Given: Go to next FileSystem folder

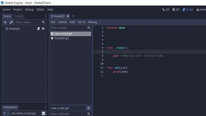Looking at the screenshot, I should tap(8, 113).
